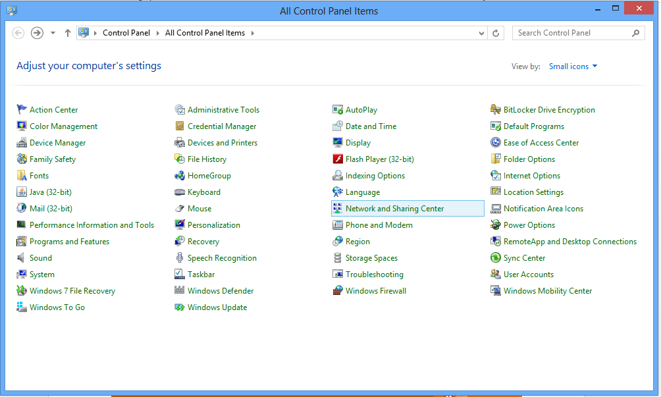Open the Mail (32-bit) icon
This screenshot has height=397, width=661.
pyautogui.click(x=22, y=208)
